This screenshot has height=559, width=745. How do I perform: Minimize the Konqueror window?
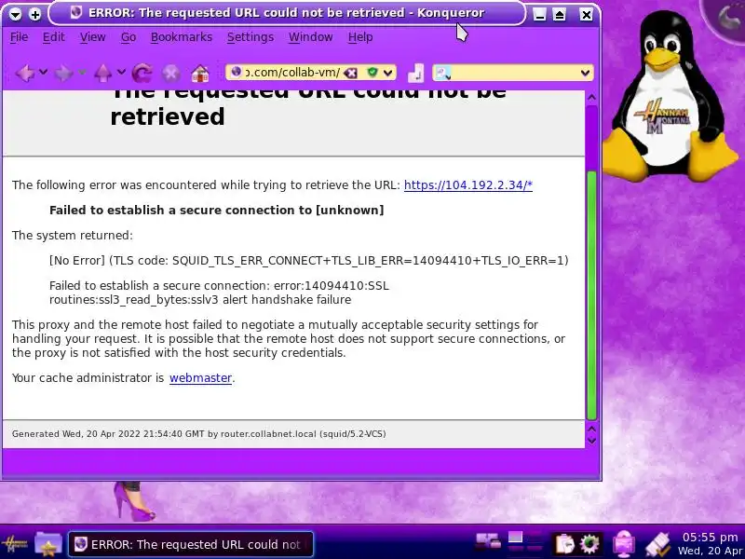point(539,15)
